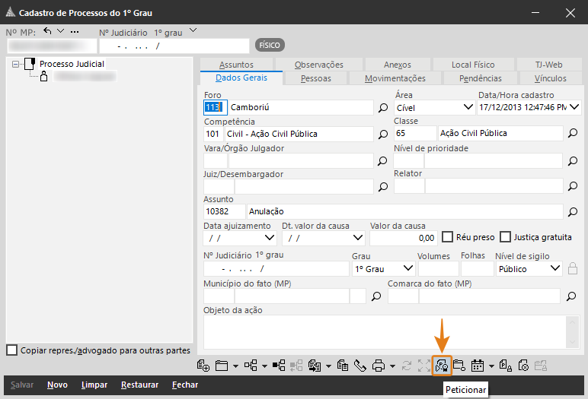Image resolution: width=588 pixels, height=399 pixels.
Task: Click the Peticionar toolbar icon
Action: click(442, 366)
